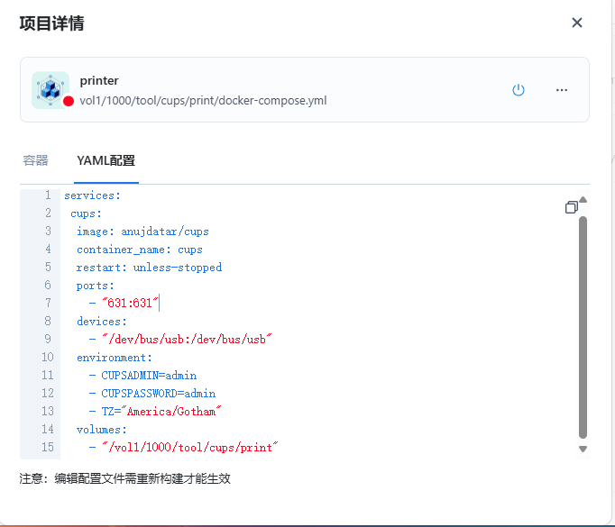Viewport: 615px width, 527px height.
Task: Click the 'ports:' line in YAML
Action: click(x=96, y=286)
